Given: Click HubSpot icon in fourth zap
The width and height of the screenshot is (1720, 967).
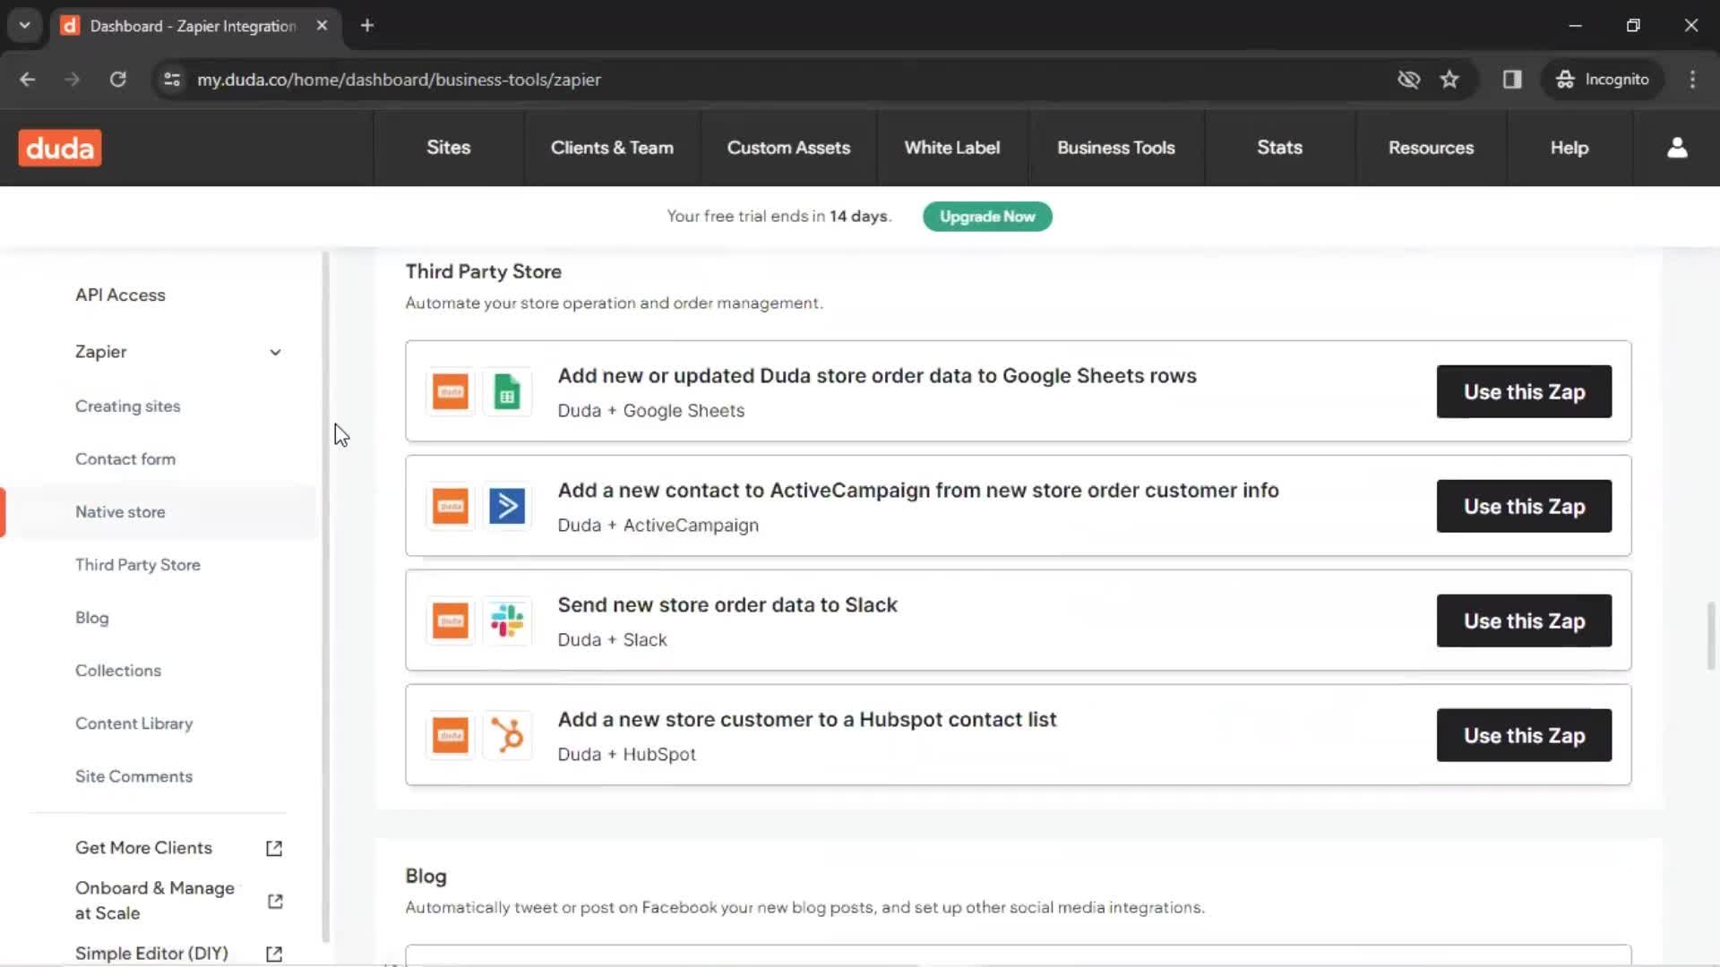Looking at the screenshot, I should (507, 736).
